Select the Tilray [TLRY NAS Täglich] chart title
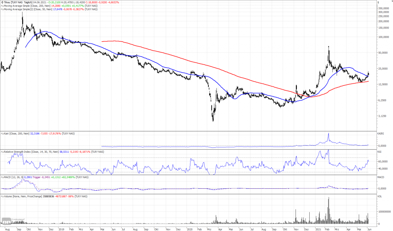The image size is (393, 231). click(18, 2)
